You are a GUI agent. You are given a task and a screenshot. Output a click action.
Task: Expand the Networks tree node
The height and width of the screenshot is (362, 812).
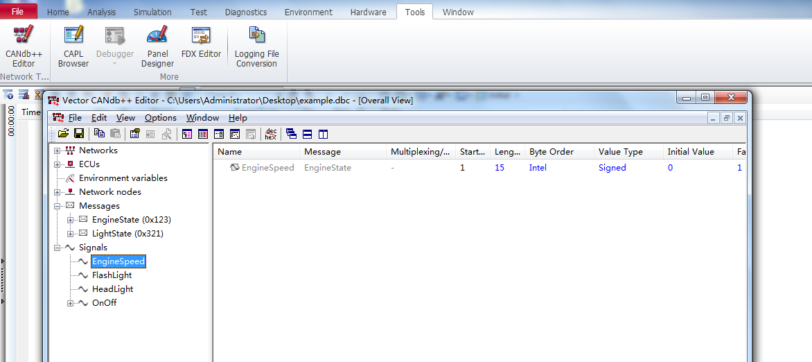pyautogui.click(x=58, y=150)
